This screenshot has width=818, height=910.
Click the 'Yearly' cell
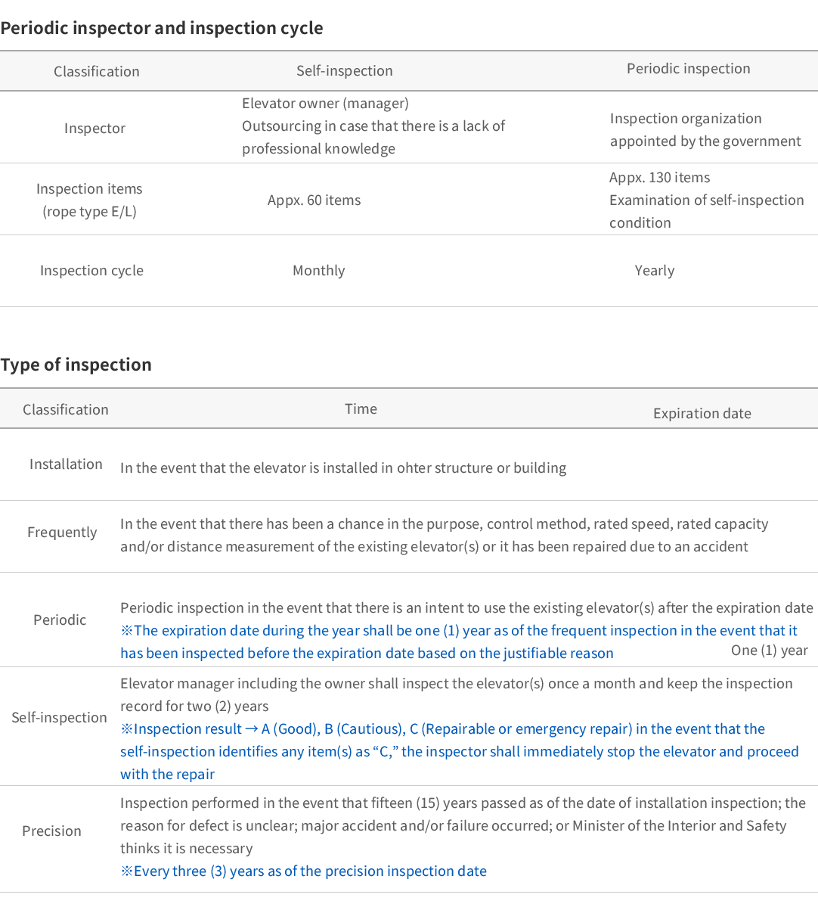pyautogui.click(x=655, y=271)
